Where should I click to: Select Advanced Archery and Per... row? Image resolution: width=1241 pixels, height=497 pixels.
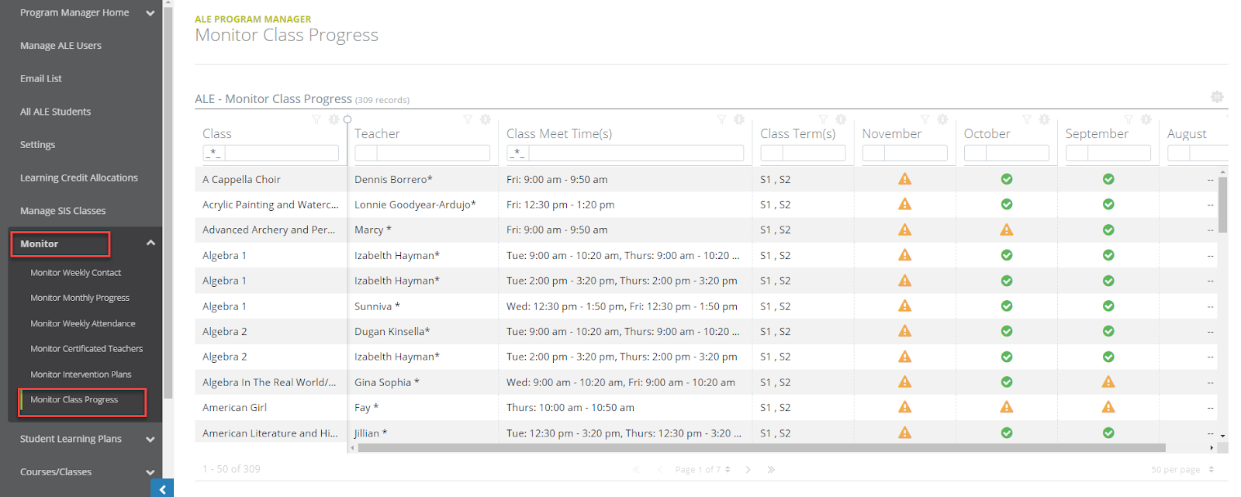706,230
